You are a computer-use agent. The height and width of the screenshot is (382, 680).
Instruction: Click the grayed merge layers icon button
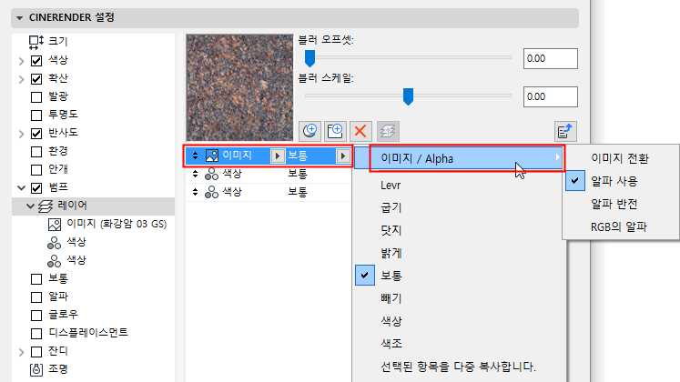[x=388, y=131]
